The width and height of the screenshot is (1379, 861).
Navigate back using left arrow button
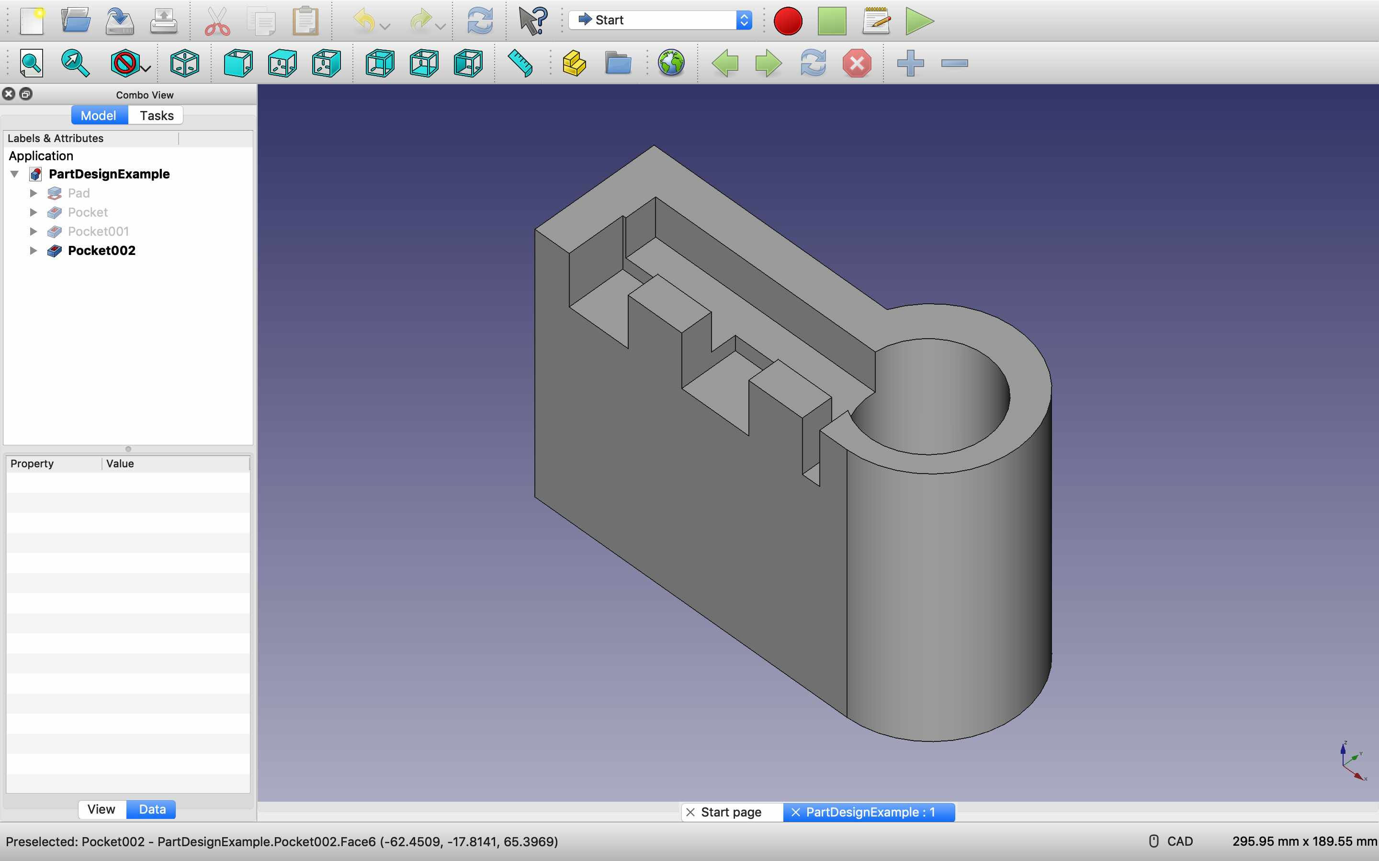pyautogui.click(x=725, y=63)
